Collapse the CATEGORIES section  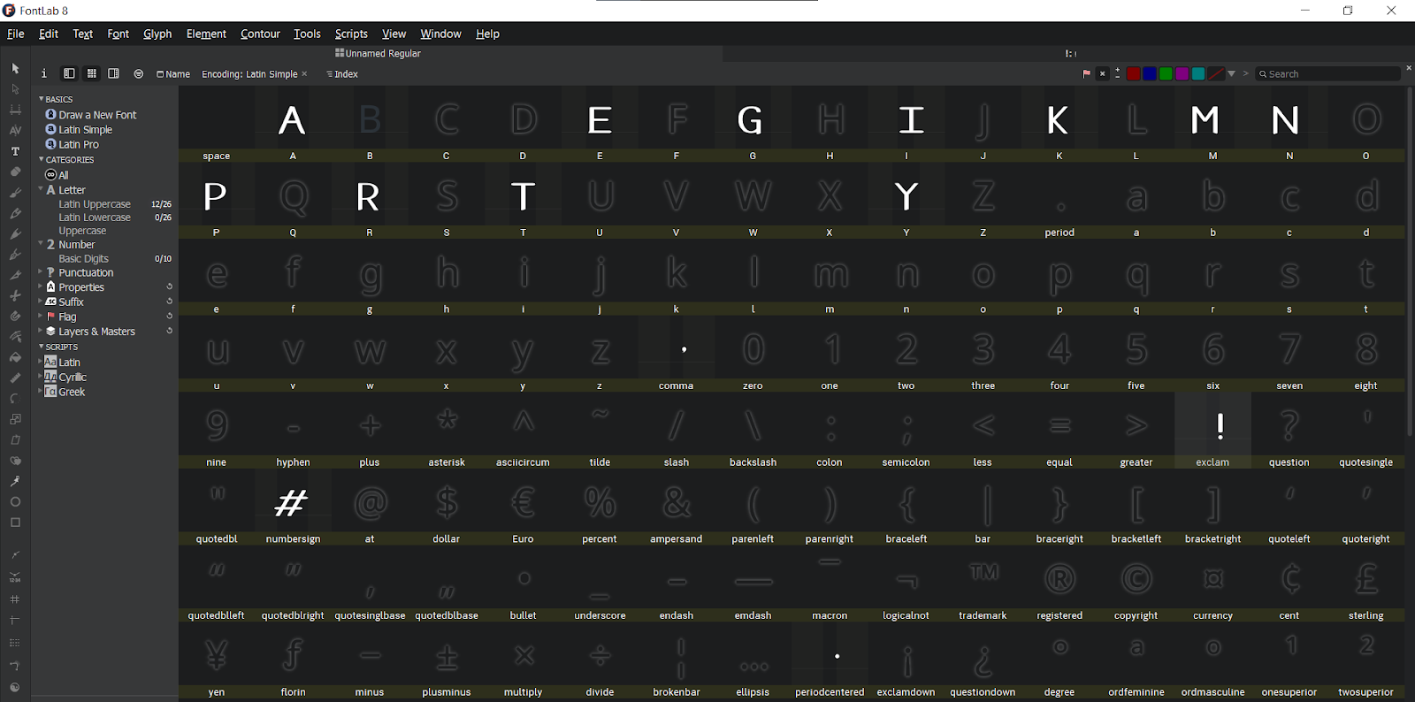pos(41,159)
